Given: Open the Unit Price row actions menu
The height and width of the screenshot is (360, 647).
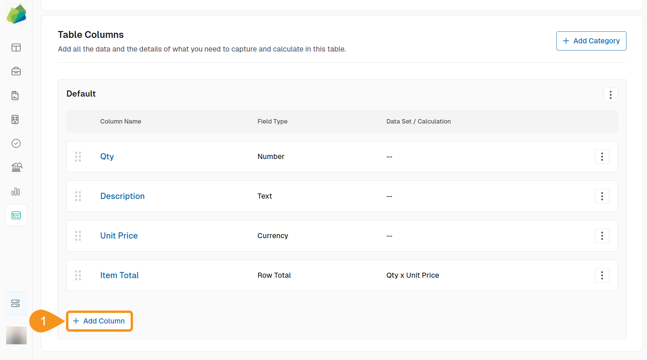Looking at the screenshot, I should (x=602, y=235).
